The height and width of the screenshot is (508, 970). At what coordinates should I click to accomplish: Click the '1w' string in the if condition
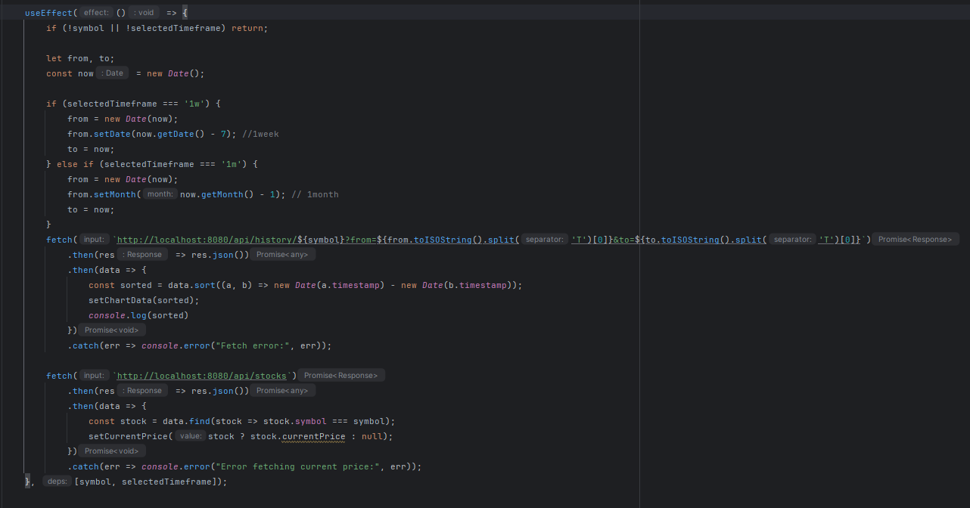tap(194, 104)
